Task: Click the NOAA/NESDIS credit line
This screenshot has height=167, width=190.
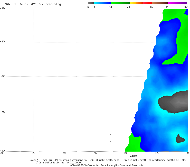Action: 106,165
